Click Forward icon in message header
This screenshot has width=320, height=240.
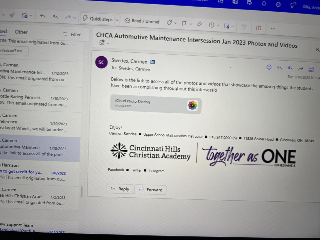pyautogui.click(x=300, y=69)
